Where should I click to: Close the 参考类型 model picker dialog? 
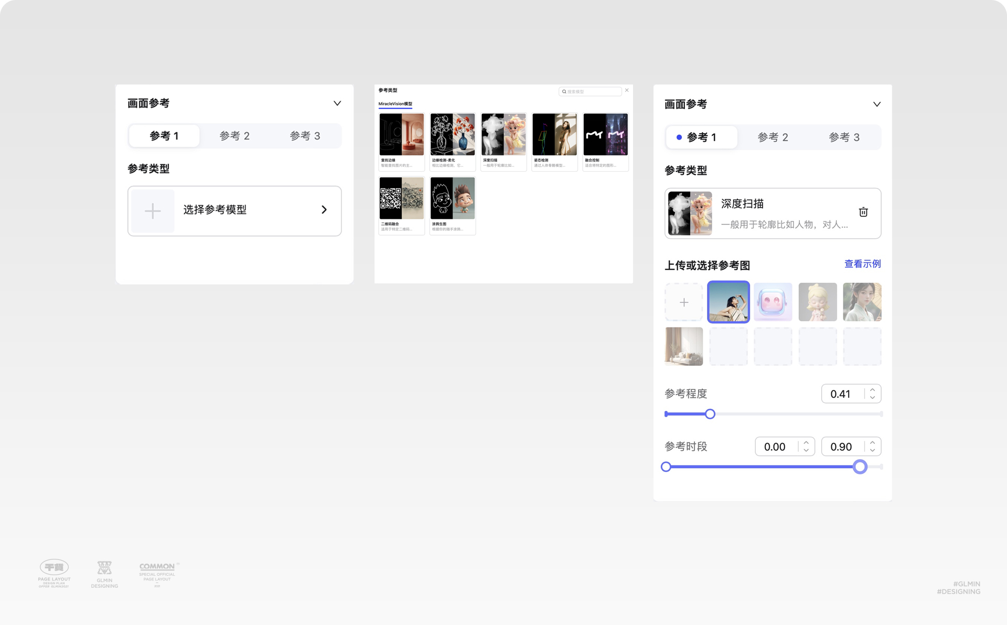pyautogui.click(x=627, y=90)
